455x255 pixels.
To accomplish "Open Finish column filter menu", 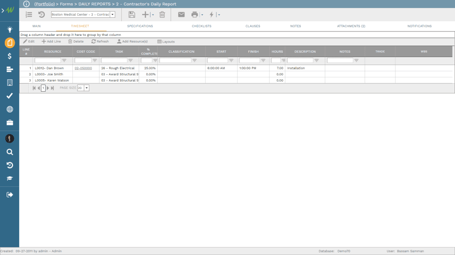I will click(263, 60).
